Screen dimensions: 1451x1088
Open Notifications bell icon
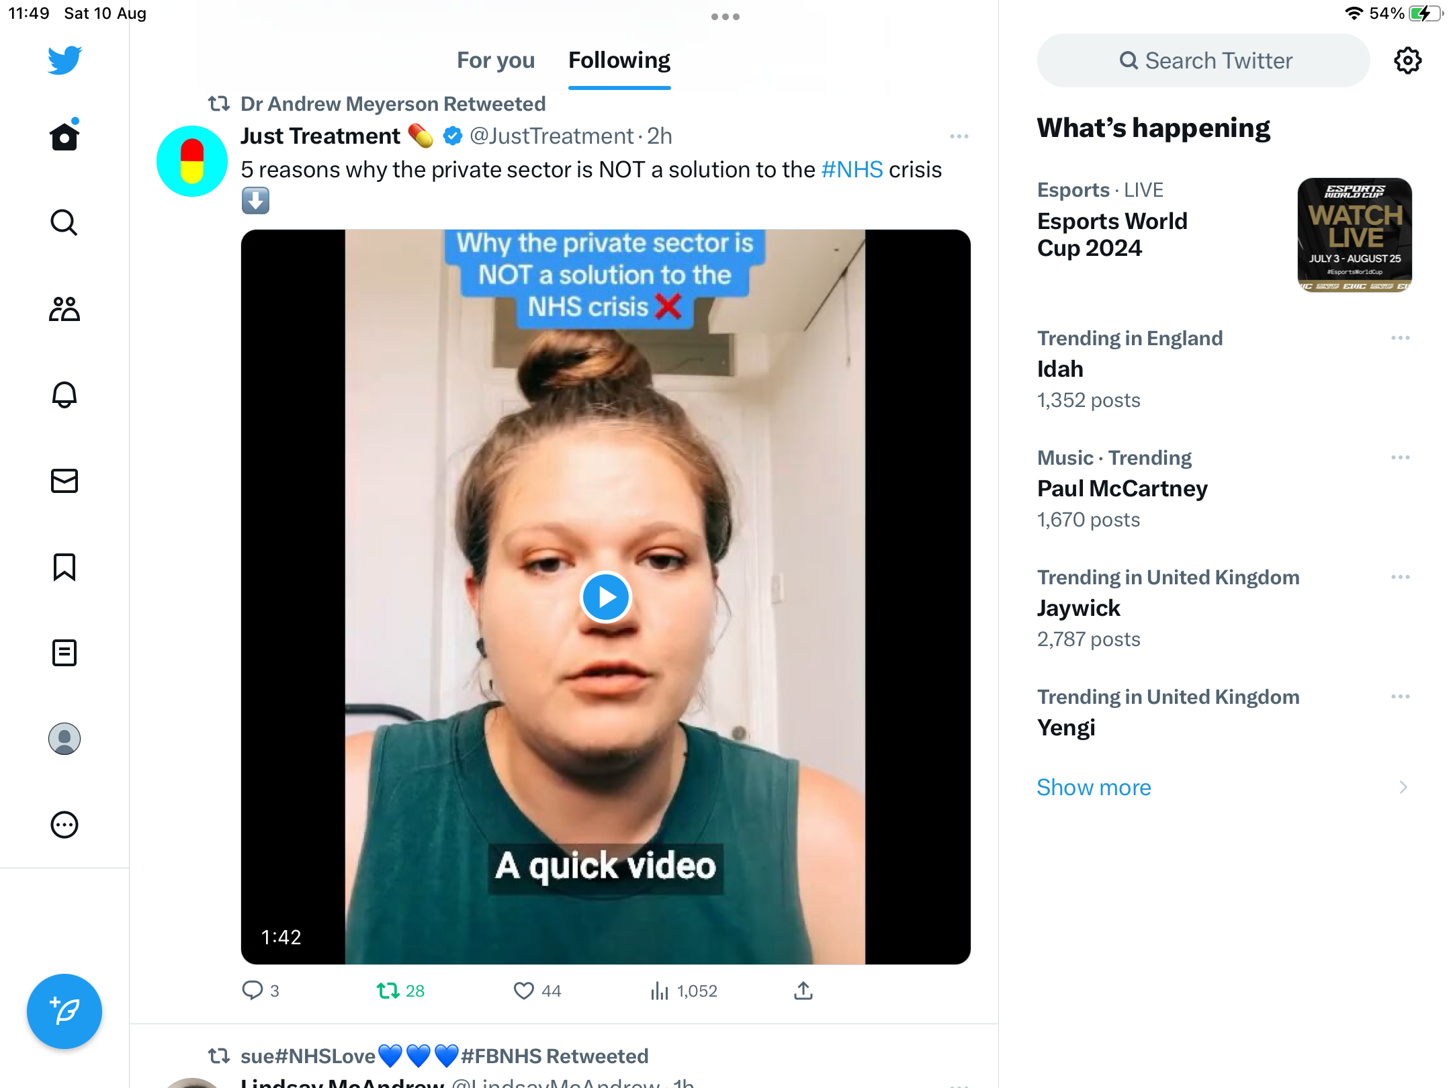pos(64,395)
